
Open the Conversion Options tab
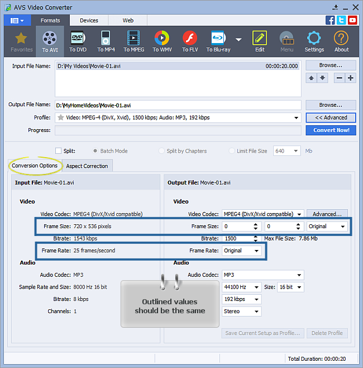[x=35, y=166]
